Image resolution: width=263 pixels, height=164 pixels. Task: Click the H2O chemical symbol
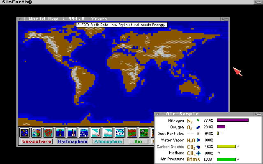[x=191, y=141]
